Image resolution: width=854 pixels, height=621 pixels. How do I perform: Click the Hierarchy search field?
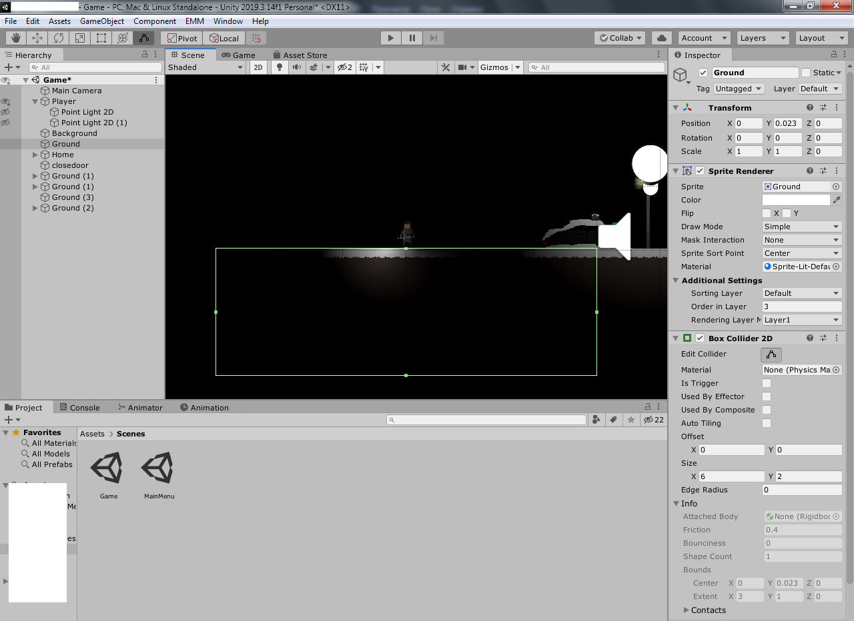(x=95, y=67)
